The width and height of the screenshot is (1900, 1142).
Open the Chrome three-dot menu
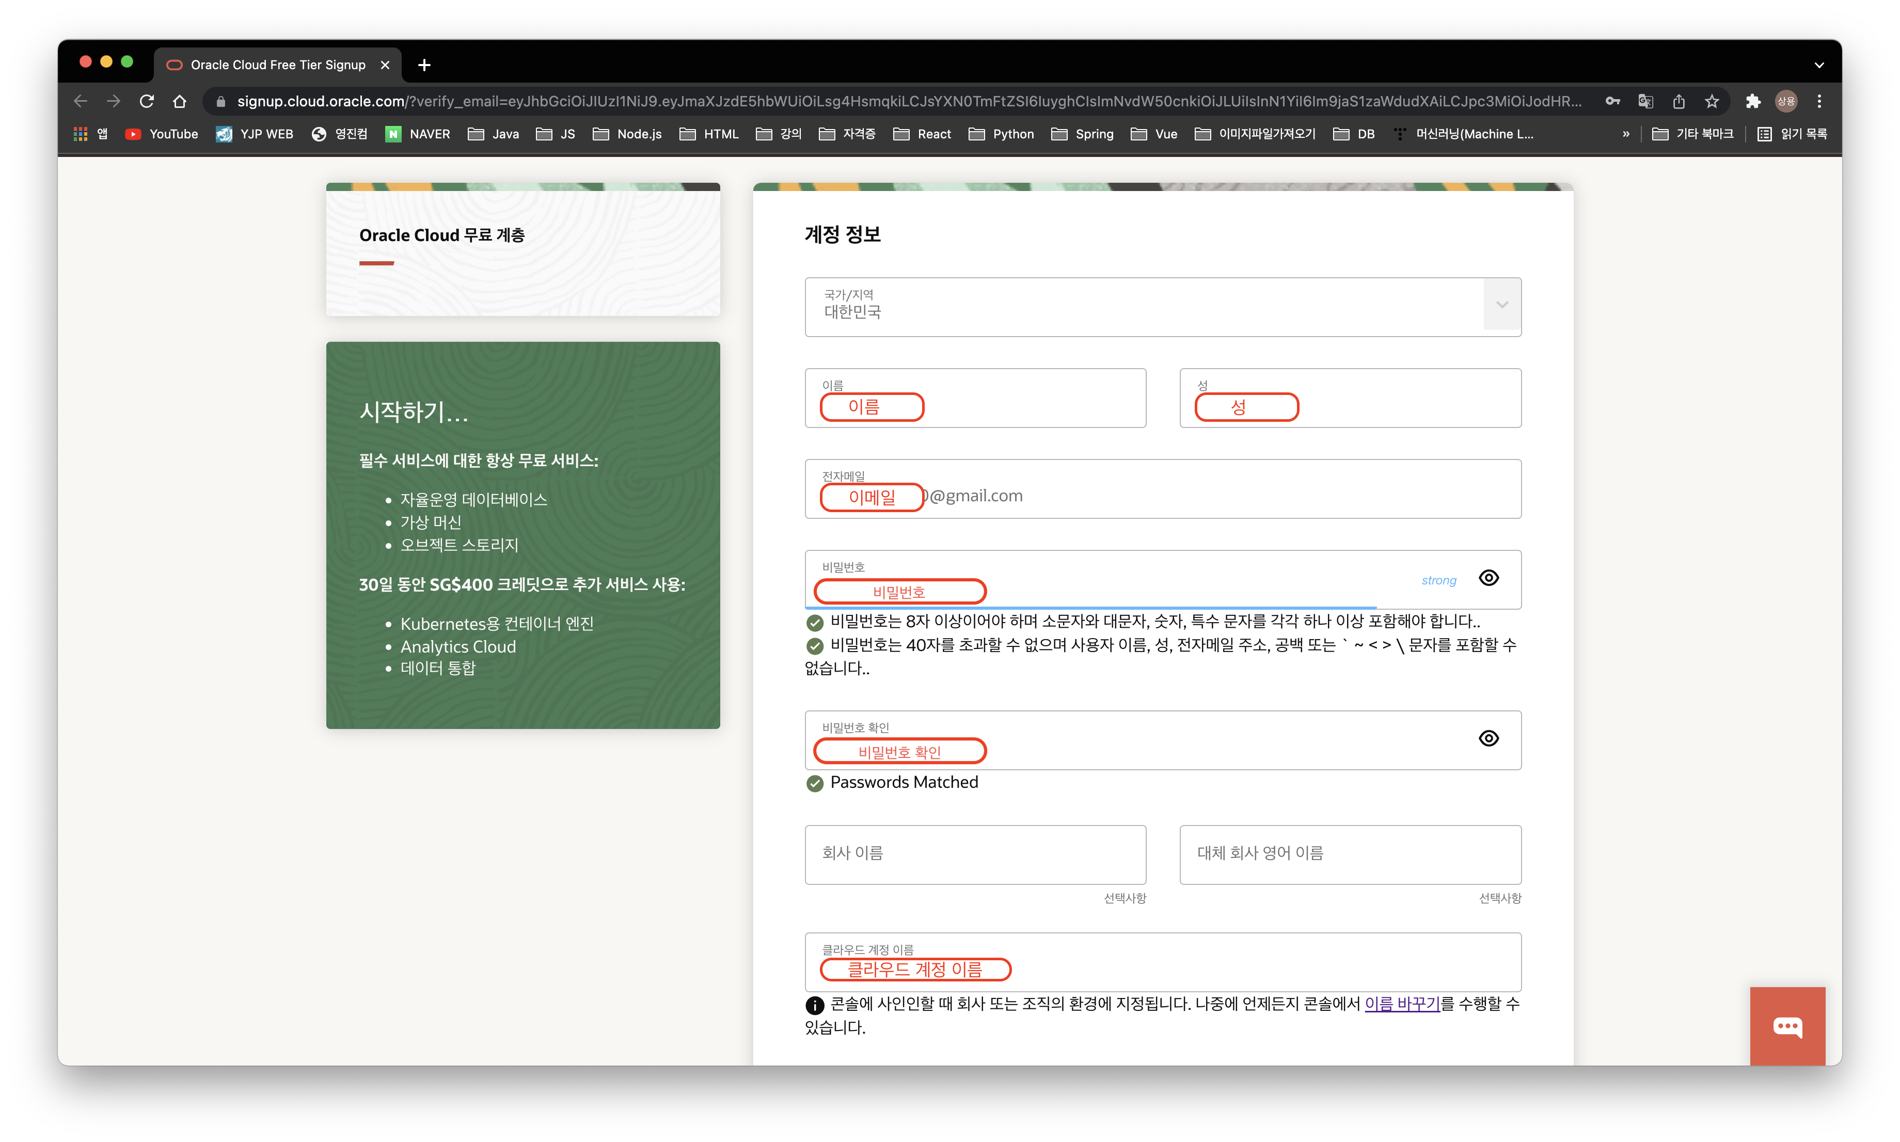click(x=1819, y=101)
